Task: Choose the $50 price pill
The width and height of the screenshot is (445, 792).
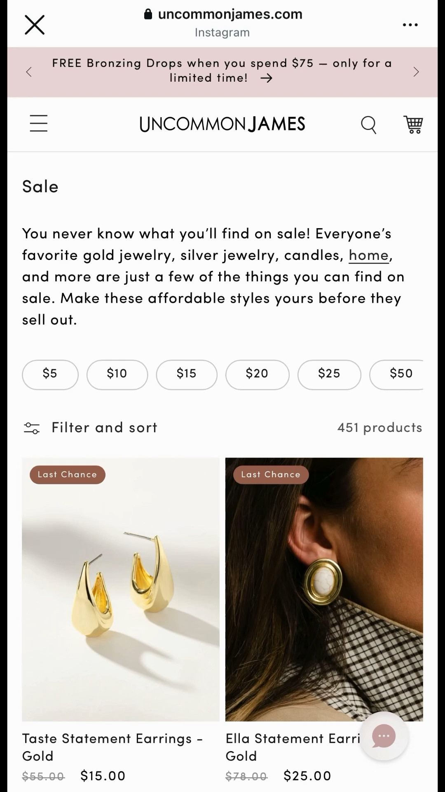Action: 400,374
